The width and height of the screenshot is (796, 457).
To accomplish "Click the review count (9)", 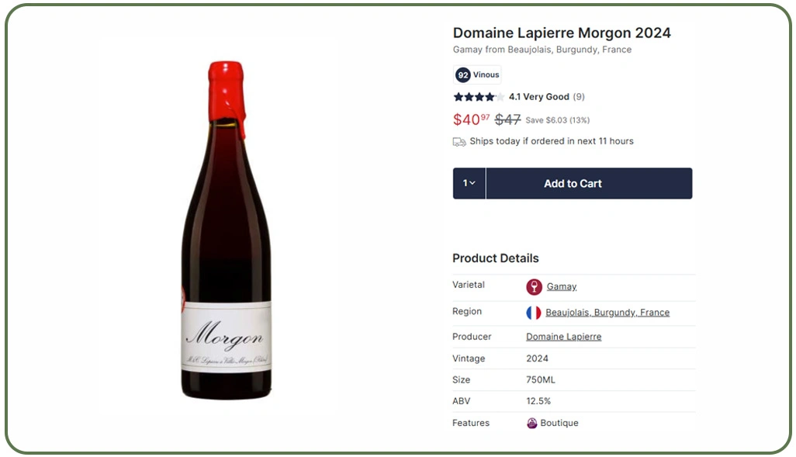I will (579, 96).
